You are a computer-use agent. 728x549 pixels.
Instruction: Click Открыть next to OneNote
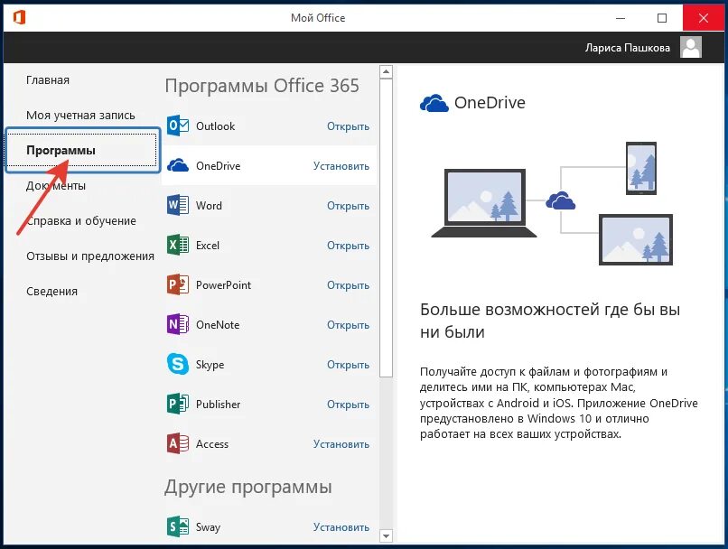(348, 325)
